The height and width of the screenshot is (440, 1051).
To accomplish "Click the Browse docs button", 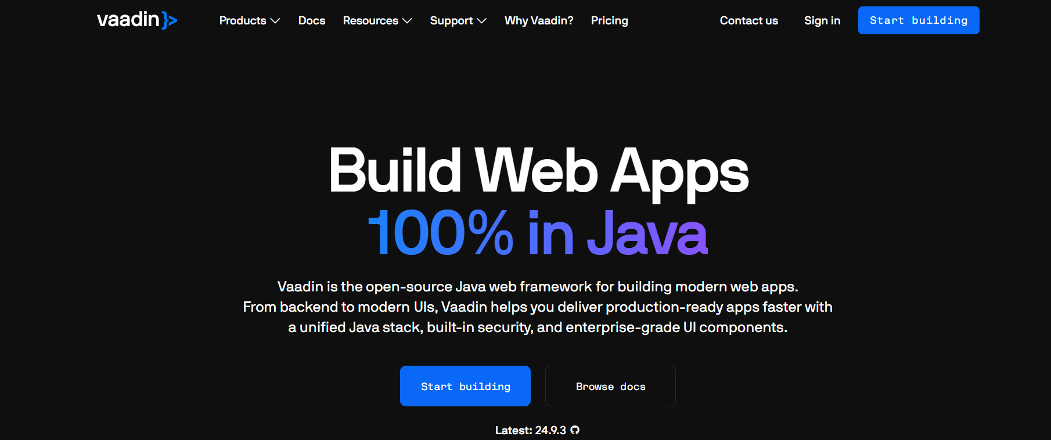I will click(x=610, y=386).
